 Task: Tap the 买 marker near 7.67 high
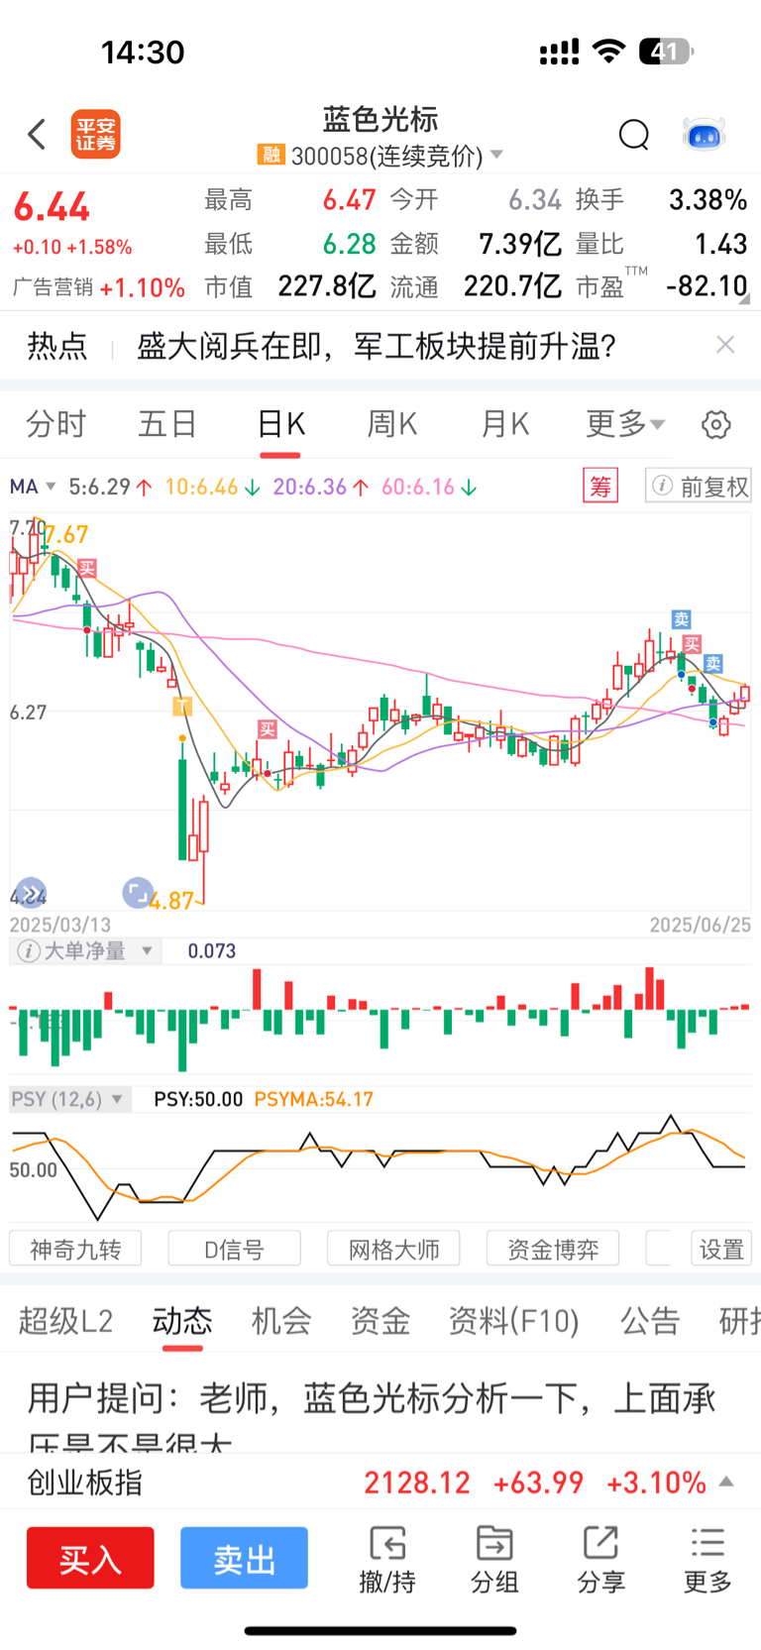point(87,568)
